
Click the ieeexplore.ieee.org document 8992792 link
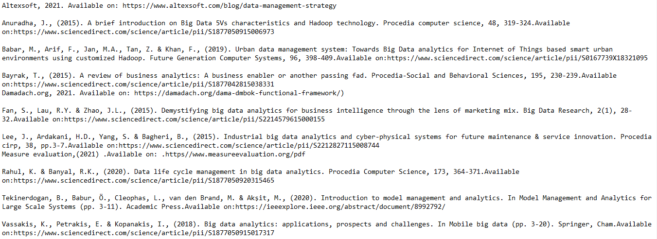(340, 206)
